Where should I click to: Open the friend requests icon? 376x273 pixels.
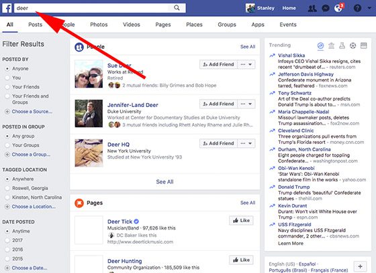point(312,9)
